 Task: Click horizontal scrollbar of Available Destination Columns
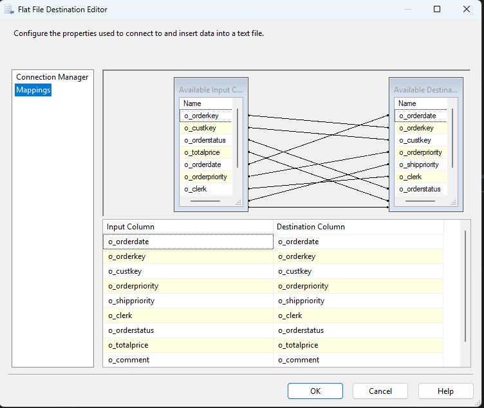(x=420, y=201)
